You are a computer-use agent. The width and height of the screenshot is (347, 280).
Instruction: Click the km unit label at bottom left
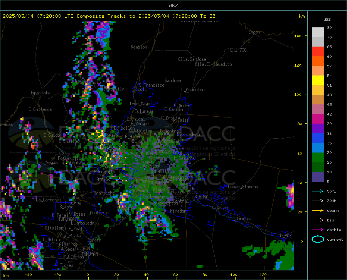tap(5, 276)
